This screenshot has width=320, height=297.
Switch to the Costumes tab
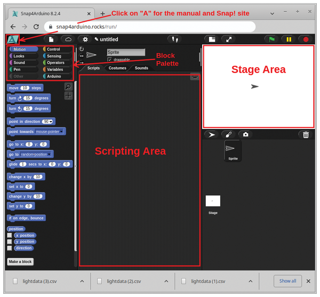pos(117,68)
